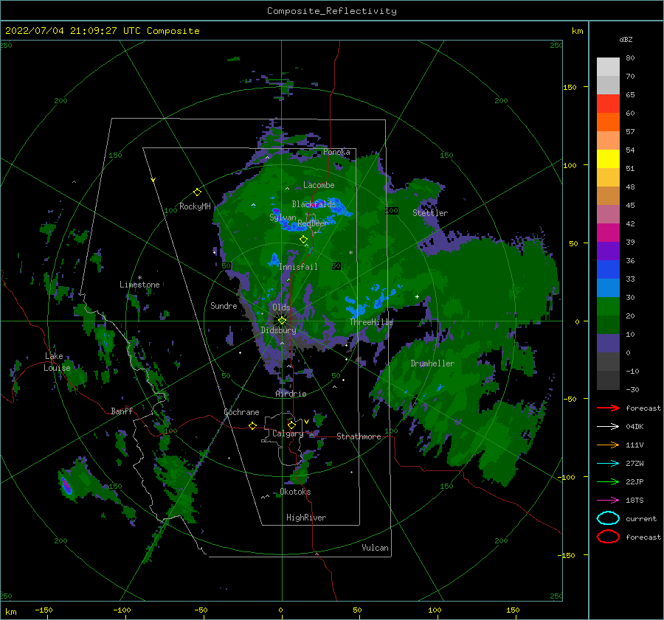Select the blue 36 dBZ swatch
This screenshot has height=620, width=664.
pos(608,270)
